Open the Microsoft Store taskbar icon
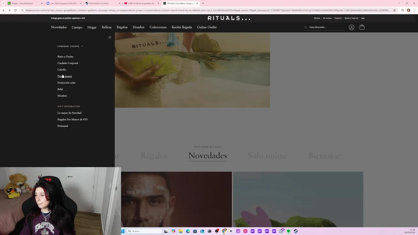Screen dimensions: 418x235 [195, 231]
